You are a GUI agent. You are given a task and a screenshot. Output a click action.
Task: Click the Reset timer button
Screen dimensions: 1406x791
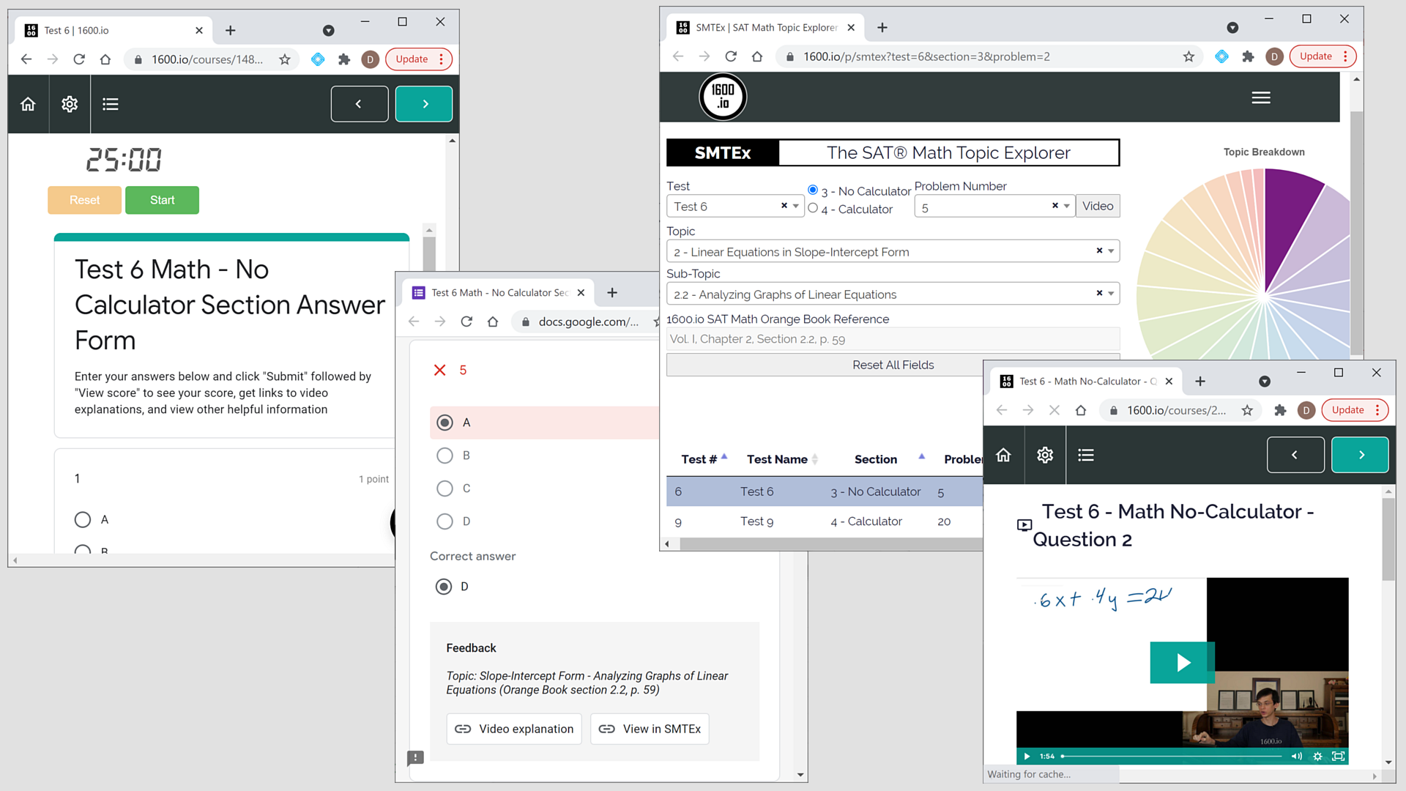[84, 200]
